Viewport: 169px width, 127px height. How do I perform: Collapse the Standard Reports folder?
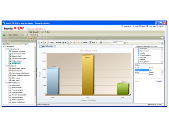coord(6,83)
